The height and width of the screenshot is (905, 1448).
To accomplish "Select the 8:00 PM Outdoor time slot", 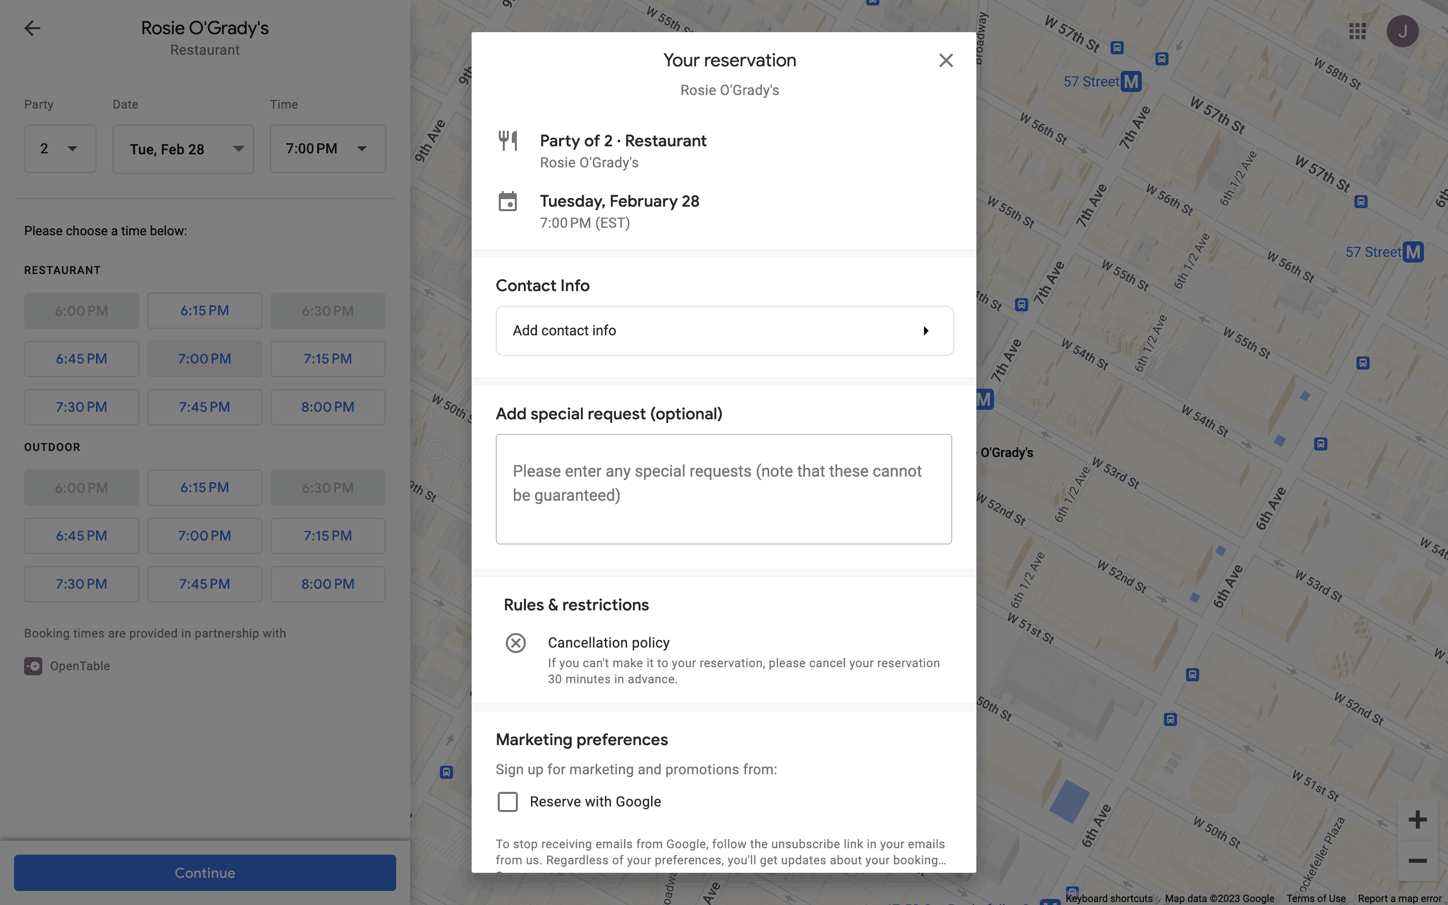I will coord(327,584).
